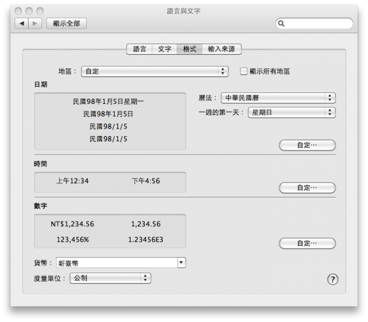Open the 曆法 dropdown set to 中華民國曆
Viewport: 368px width, 322px height.
click(x=278, y=98)
